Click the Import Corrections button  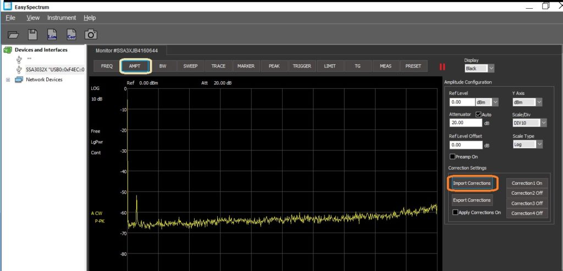pyautogui.click(x=472, y=183)
